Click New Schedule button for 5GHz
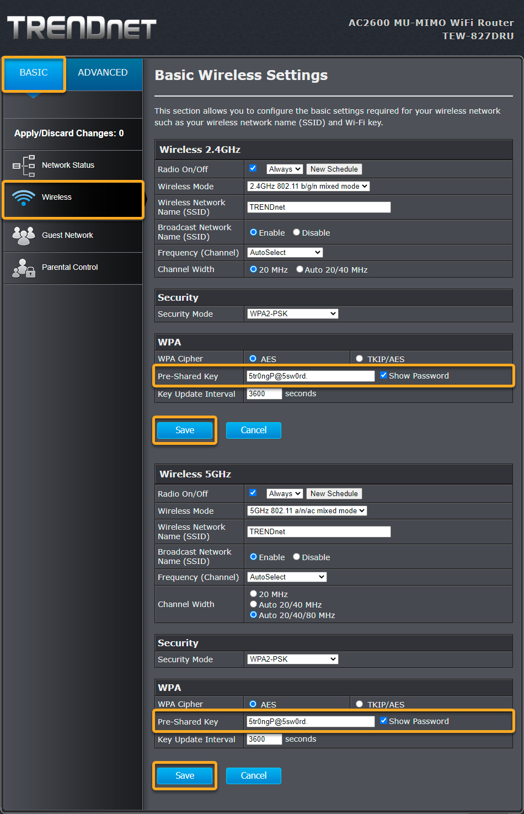The width and height of the screenshot is (524, 814). [334, 494]
